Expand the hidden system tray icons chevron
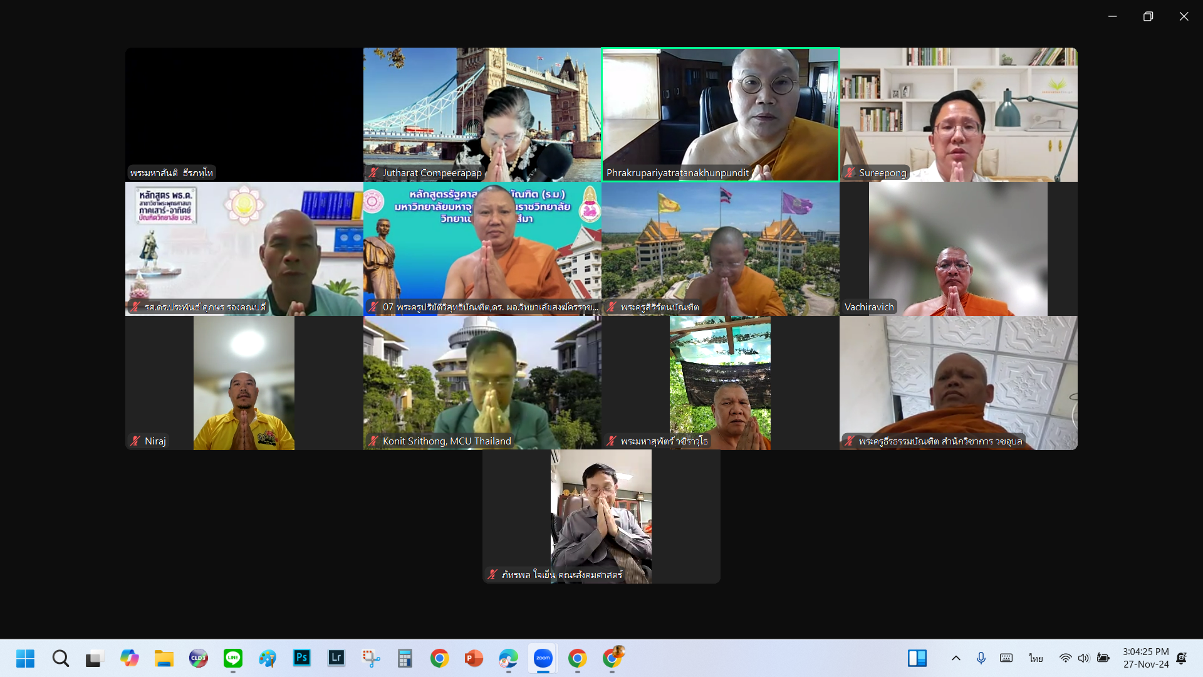The width and height of the screenshot is (1203, 677). 956,658
